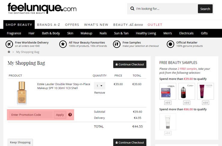Select the Hair category
Image resolution: width=222 pixels, height=146 pixels.
(x=31, y=33)
